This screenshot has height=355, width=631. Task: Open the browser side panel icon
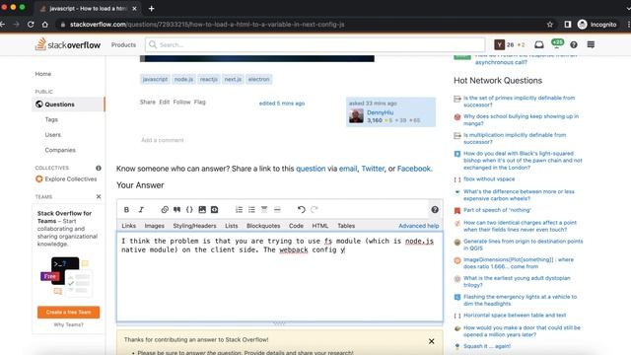coord(568,25)
